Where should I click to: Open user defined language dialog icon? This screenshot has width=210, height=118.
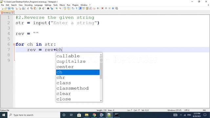click(84, 8)
